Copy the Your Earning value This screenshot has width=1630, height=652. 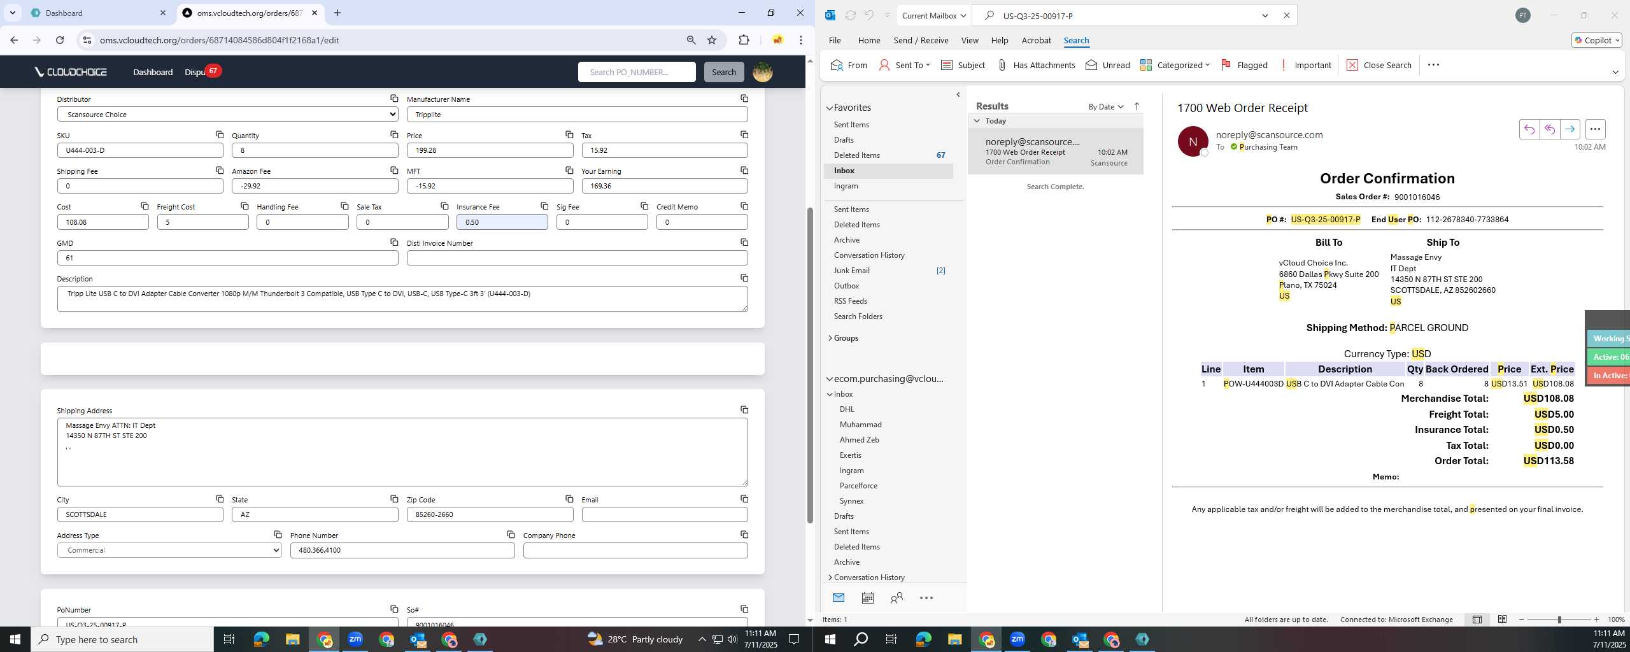744,170
